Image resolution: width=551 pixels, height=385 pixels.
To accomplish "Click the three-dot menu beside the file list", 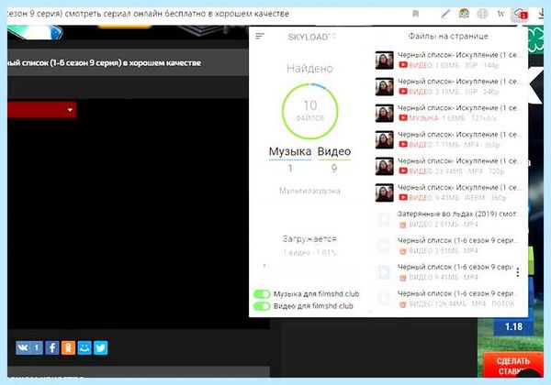I will pos(518,271).
